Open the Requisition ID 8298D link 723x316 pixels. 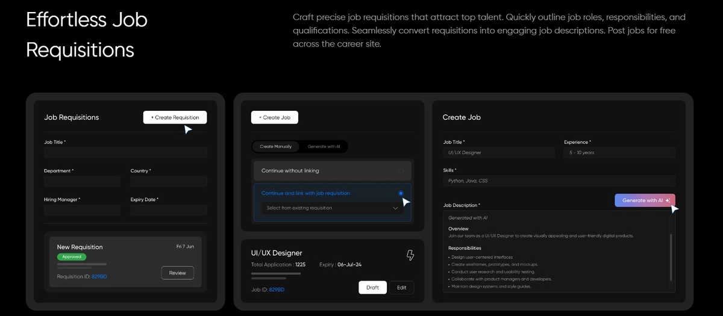click(x=99, y=277)
